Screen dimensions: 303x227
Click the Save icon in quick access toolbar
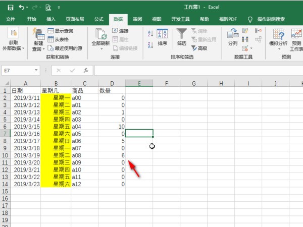tap(11, 8)
